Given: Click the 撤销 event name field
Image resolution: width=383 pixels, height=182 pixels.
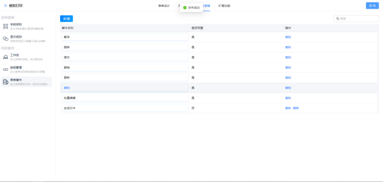Looking at the screenshot, I should point(125,68).
